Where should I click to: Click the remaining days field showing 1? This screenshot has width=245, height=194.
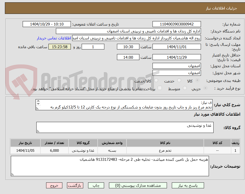93,47
